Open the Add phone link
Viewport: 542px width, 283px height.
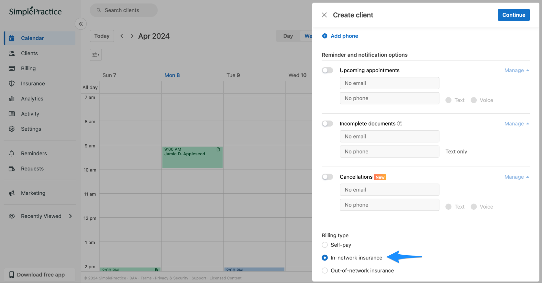pos(344,36)
